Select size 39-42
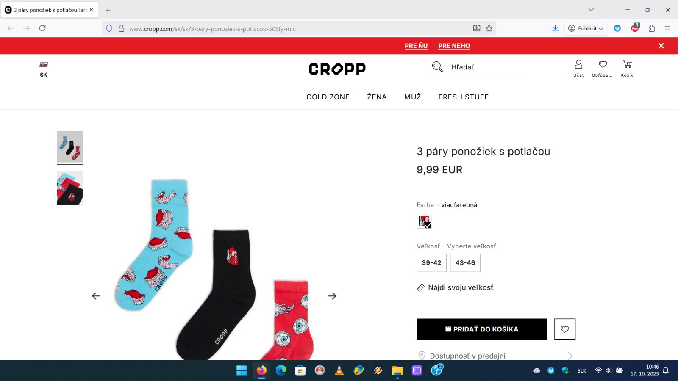Viewport: 678px width, 381px height. pos(431,263)
